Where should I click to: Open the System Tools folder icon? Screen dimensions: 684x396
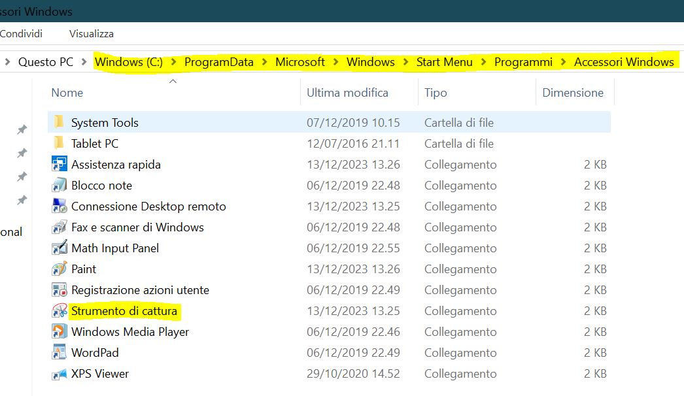point(59,122)
